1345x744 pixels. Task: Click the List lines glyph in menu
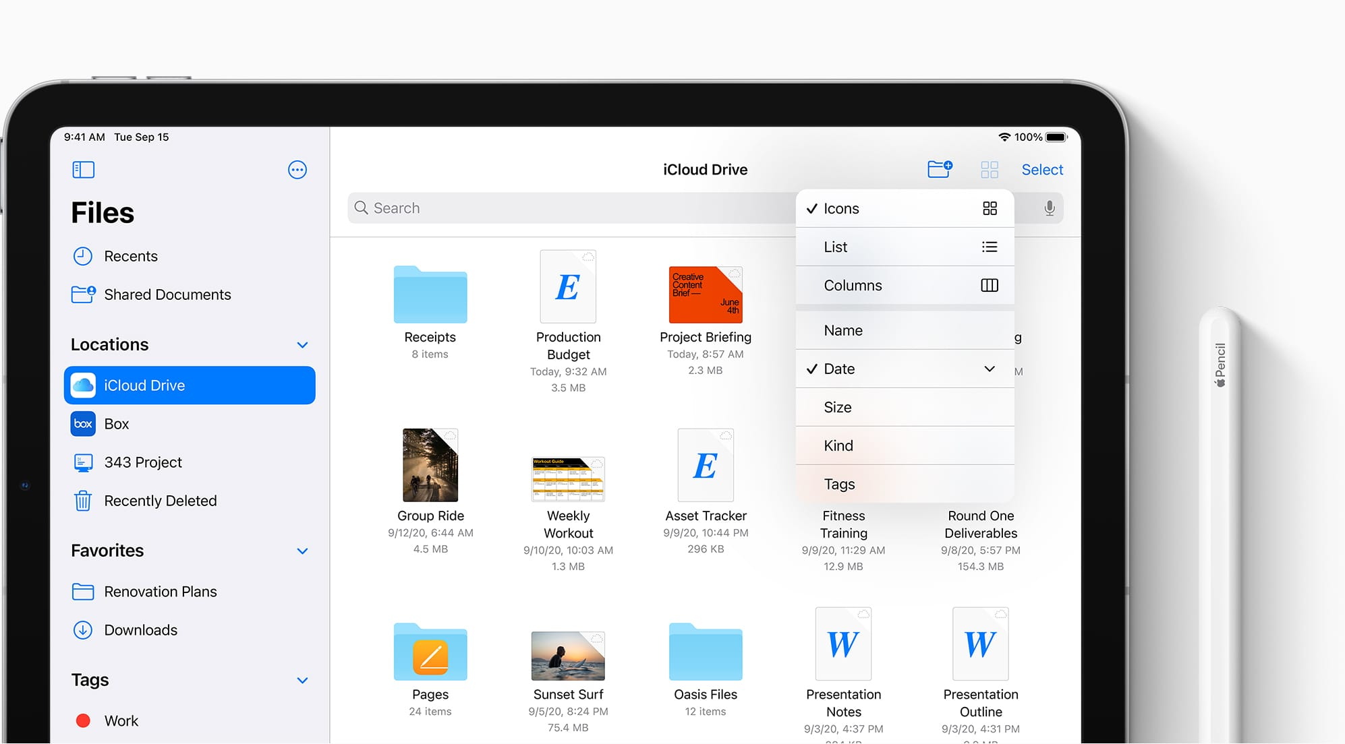pos(990,247)
